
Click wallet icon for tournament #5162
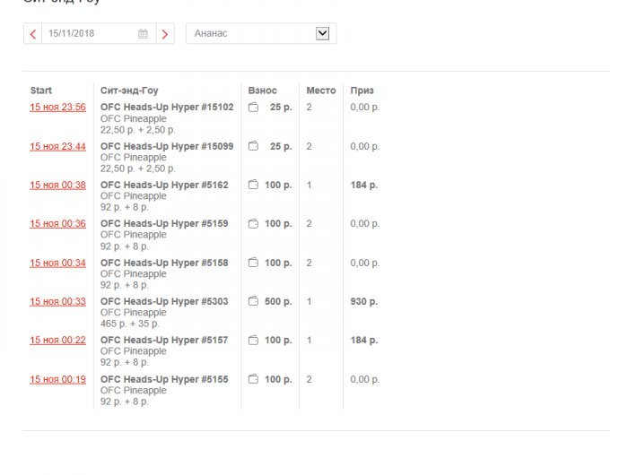(x=254, y=185)
